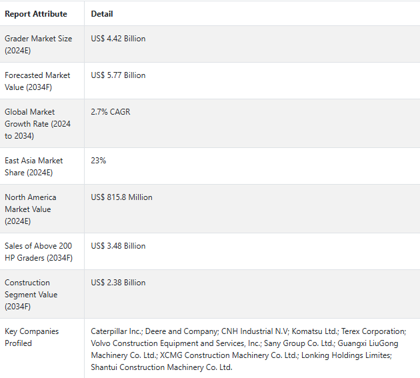Click the Detail column header

(102, 14)
